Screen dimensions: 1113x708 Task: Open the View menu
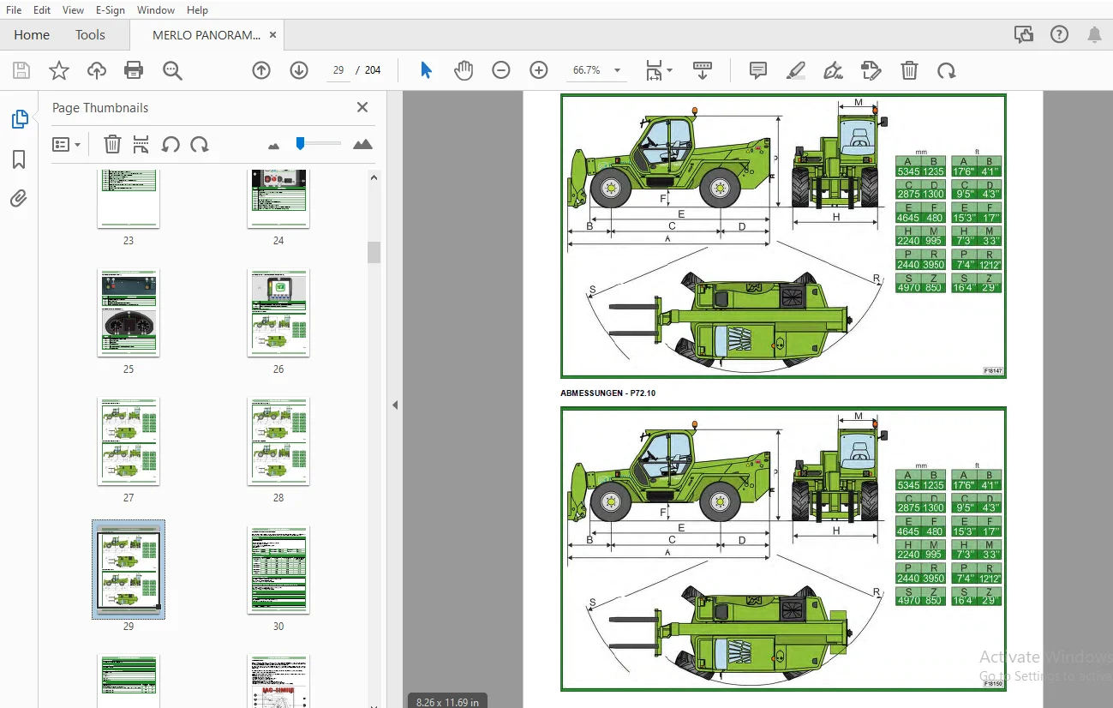click(x=74, y=10)
